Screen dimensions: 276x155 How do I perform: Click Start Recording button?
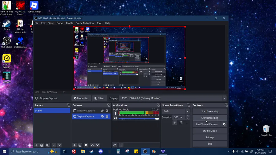(210, 118)
